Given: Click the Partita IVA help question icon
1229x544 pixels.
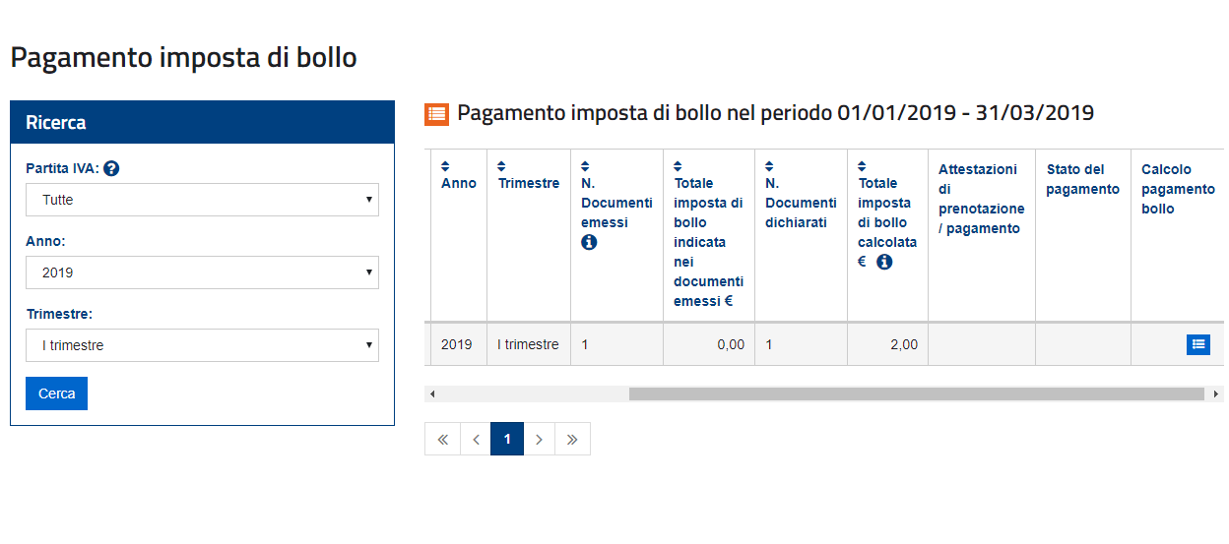Looking at the screenshot, I should click(111, 169).
